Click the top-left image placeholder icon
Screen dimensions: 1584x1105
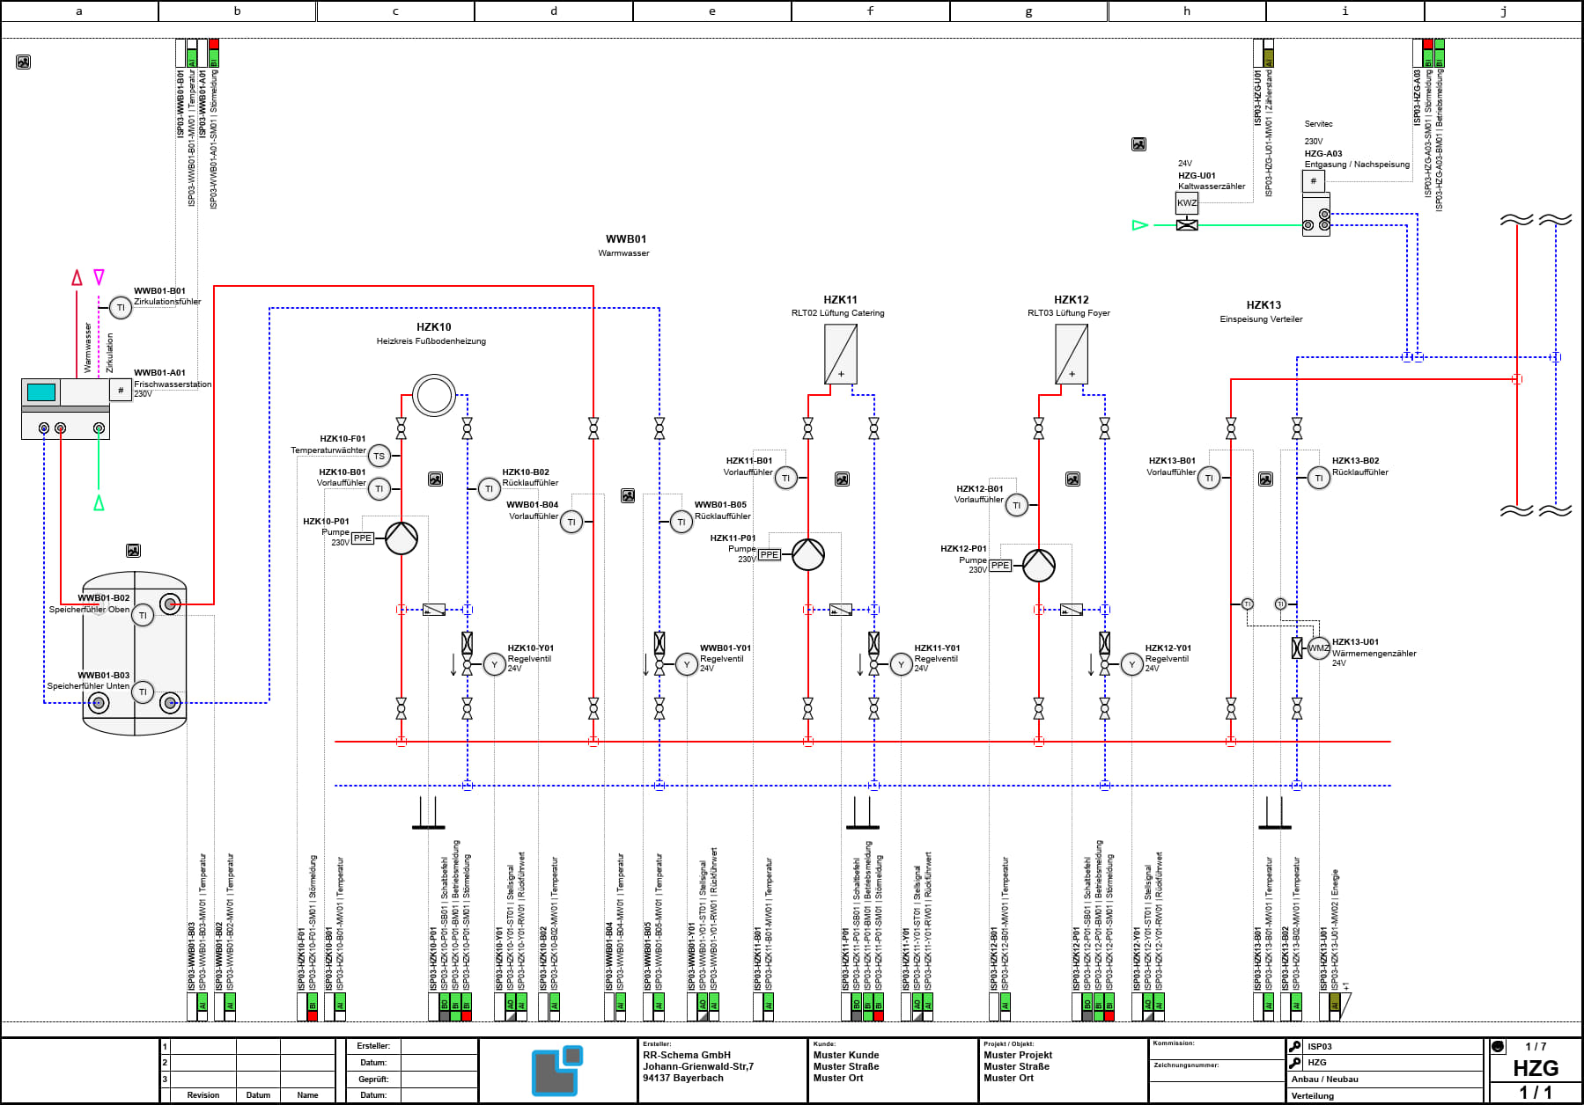[24, 62]
